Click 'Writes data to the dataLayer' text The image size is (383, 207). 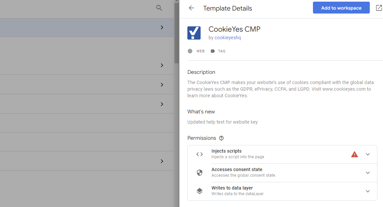(238, 194)
